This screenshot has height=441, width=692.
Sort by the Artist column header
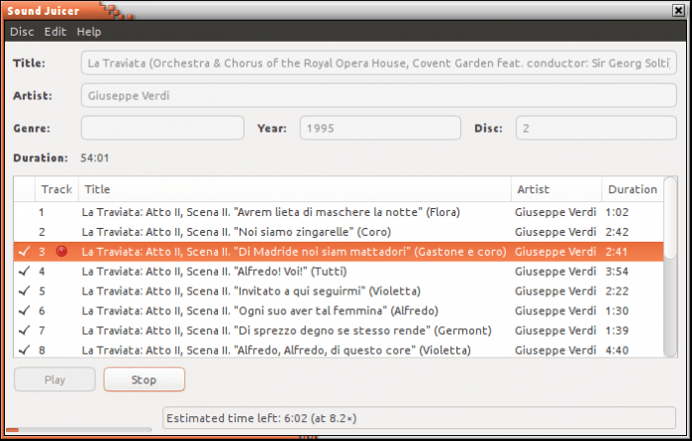point(555,189)
